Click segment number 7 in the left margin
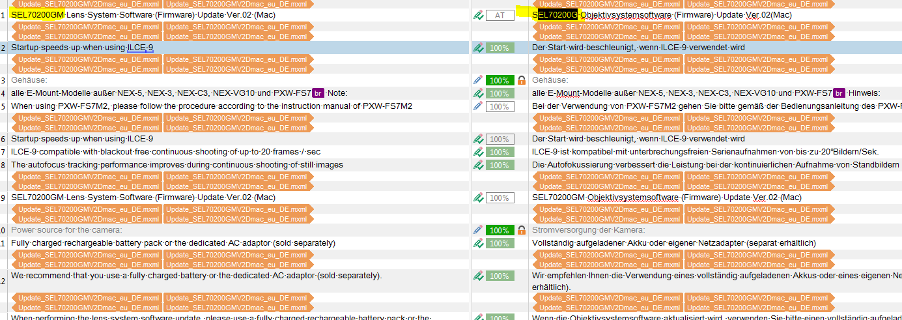The width and height of the screenshot is (902, 320). [3, 152]
